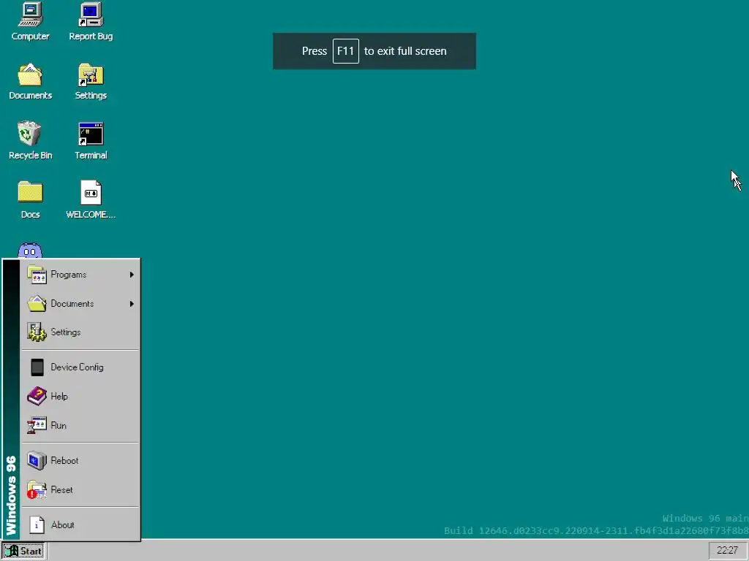The width and height of the screenshot is (749, 561).
Task: Open About from the Start menu
Action: tap(80, 524)
